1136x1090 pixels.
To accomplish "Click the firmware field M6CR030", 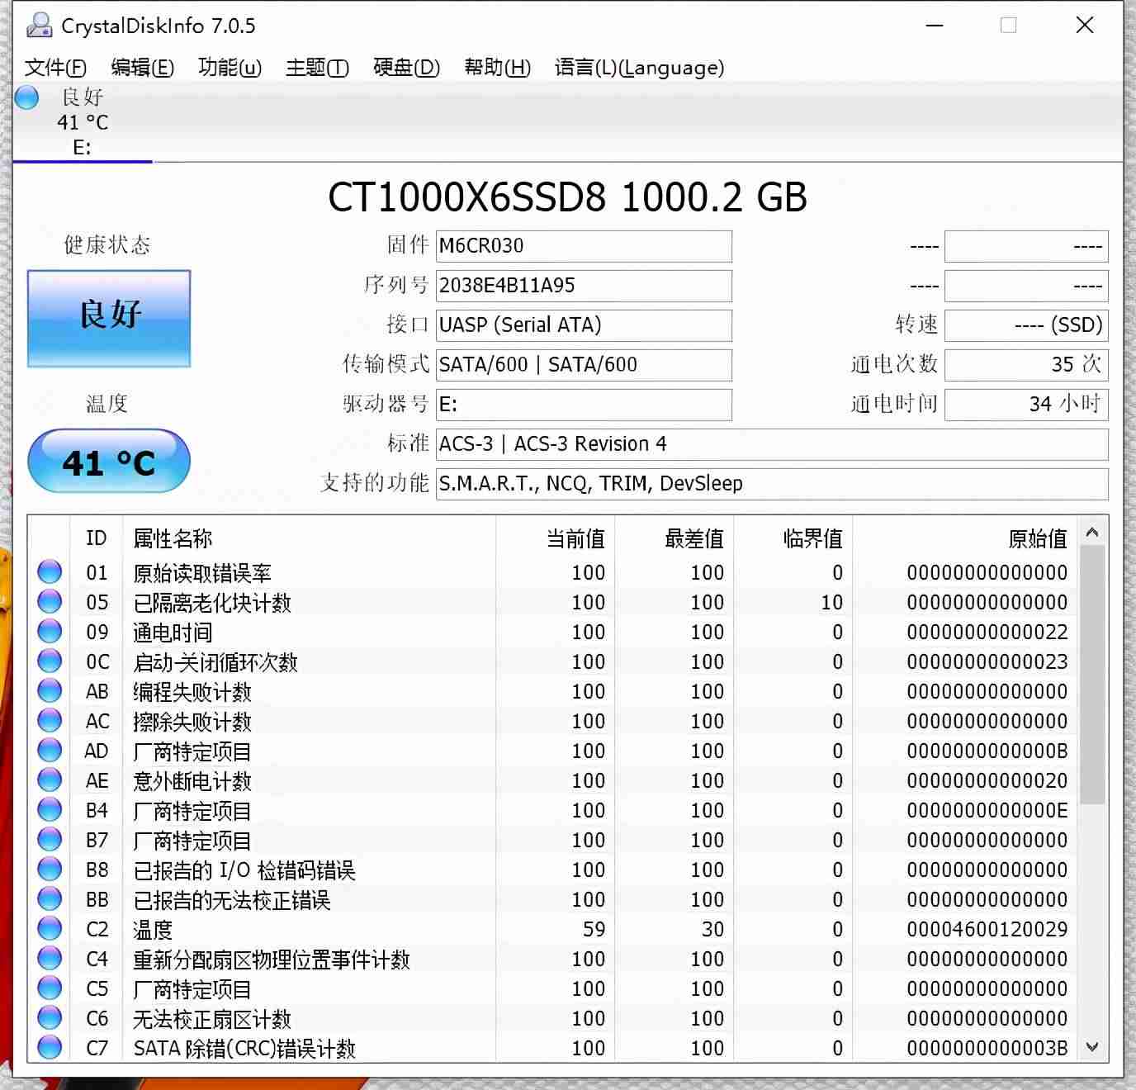I will [584, 246].
